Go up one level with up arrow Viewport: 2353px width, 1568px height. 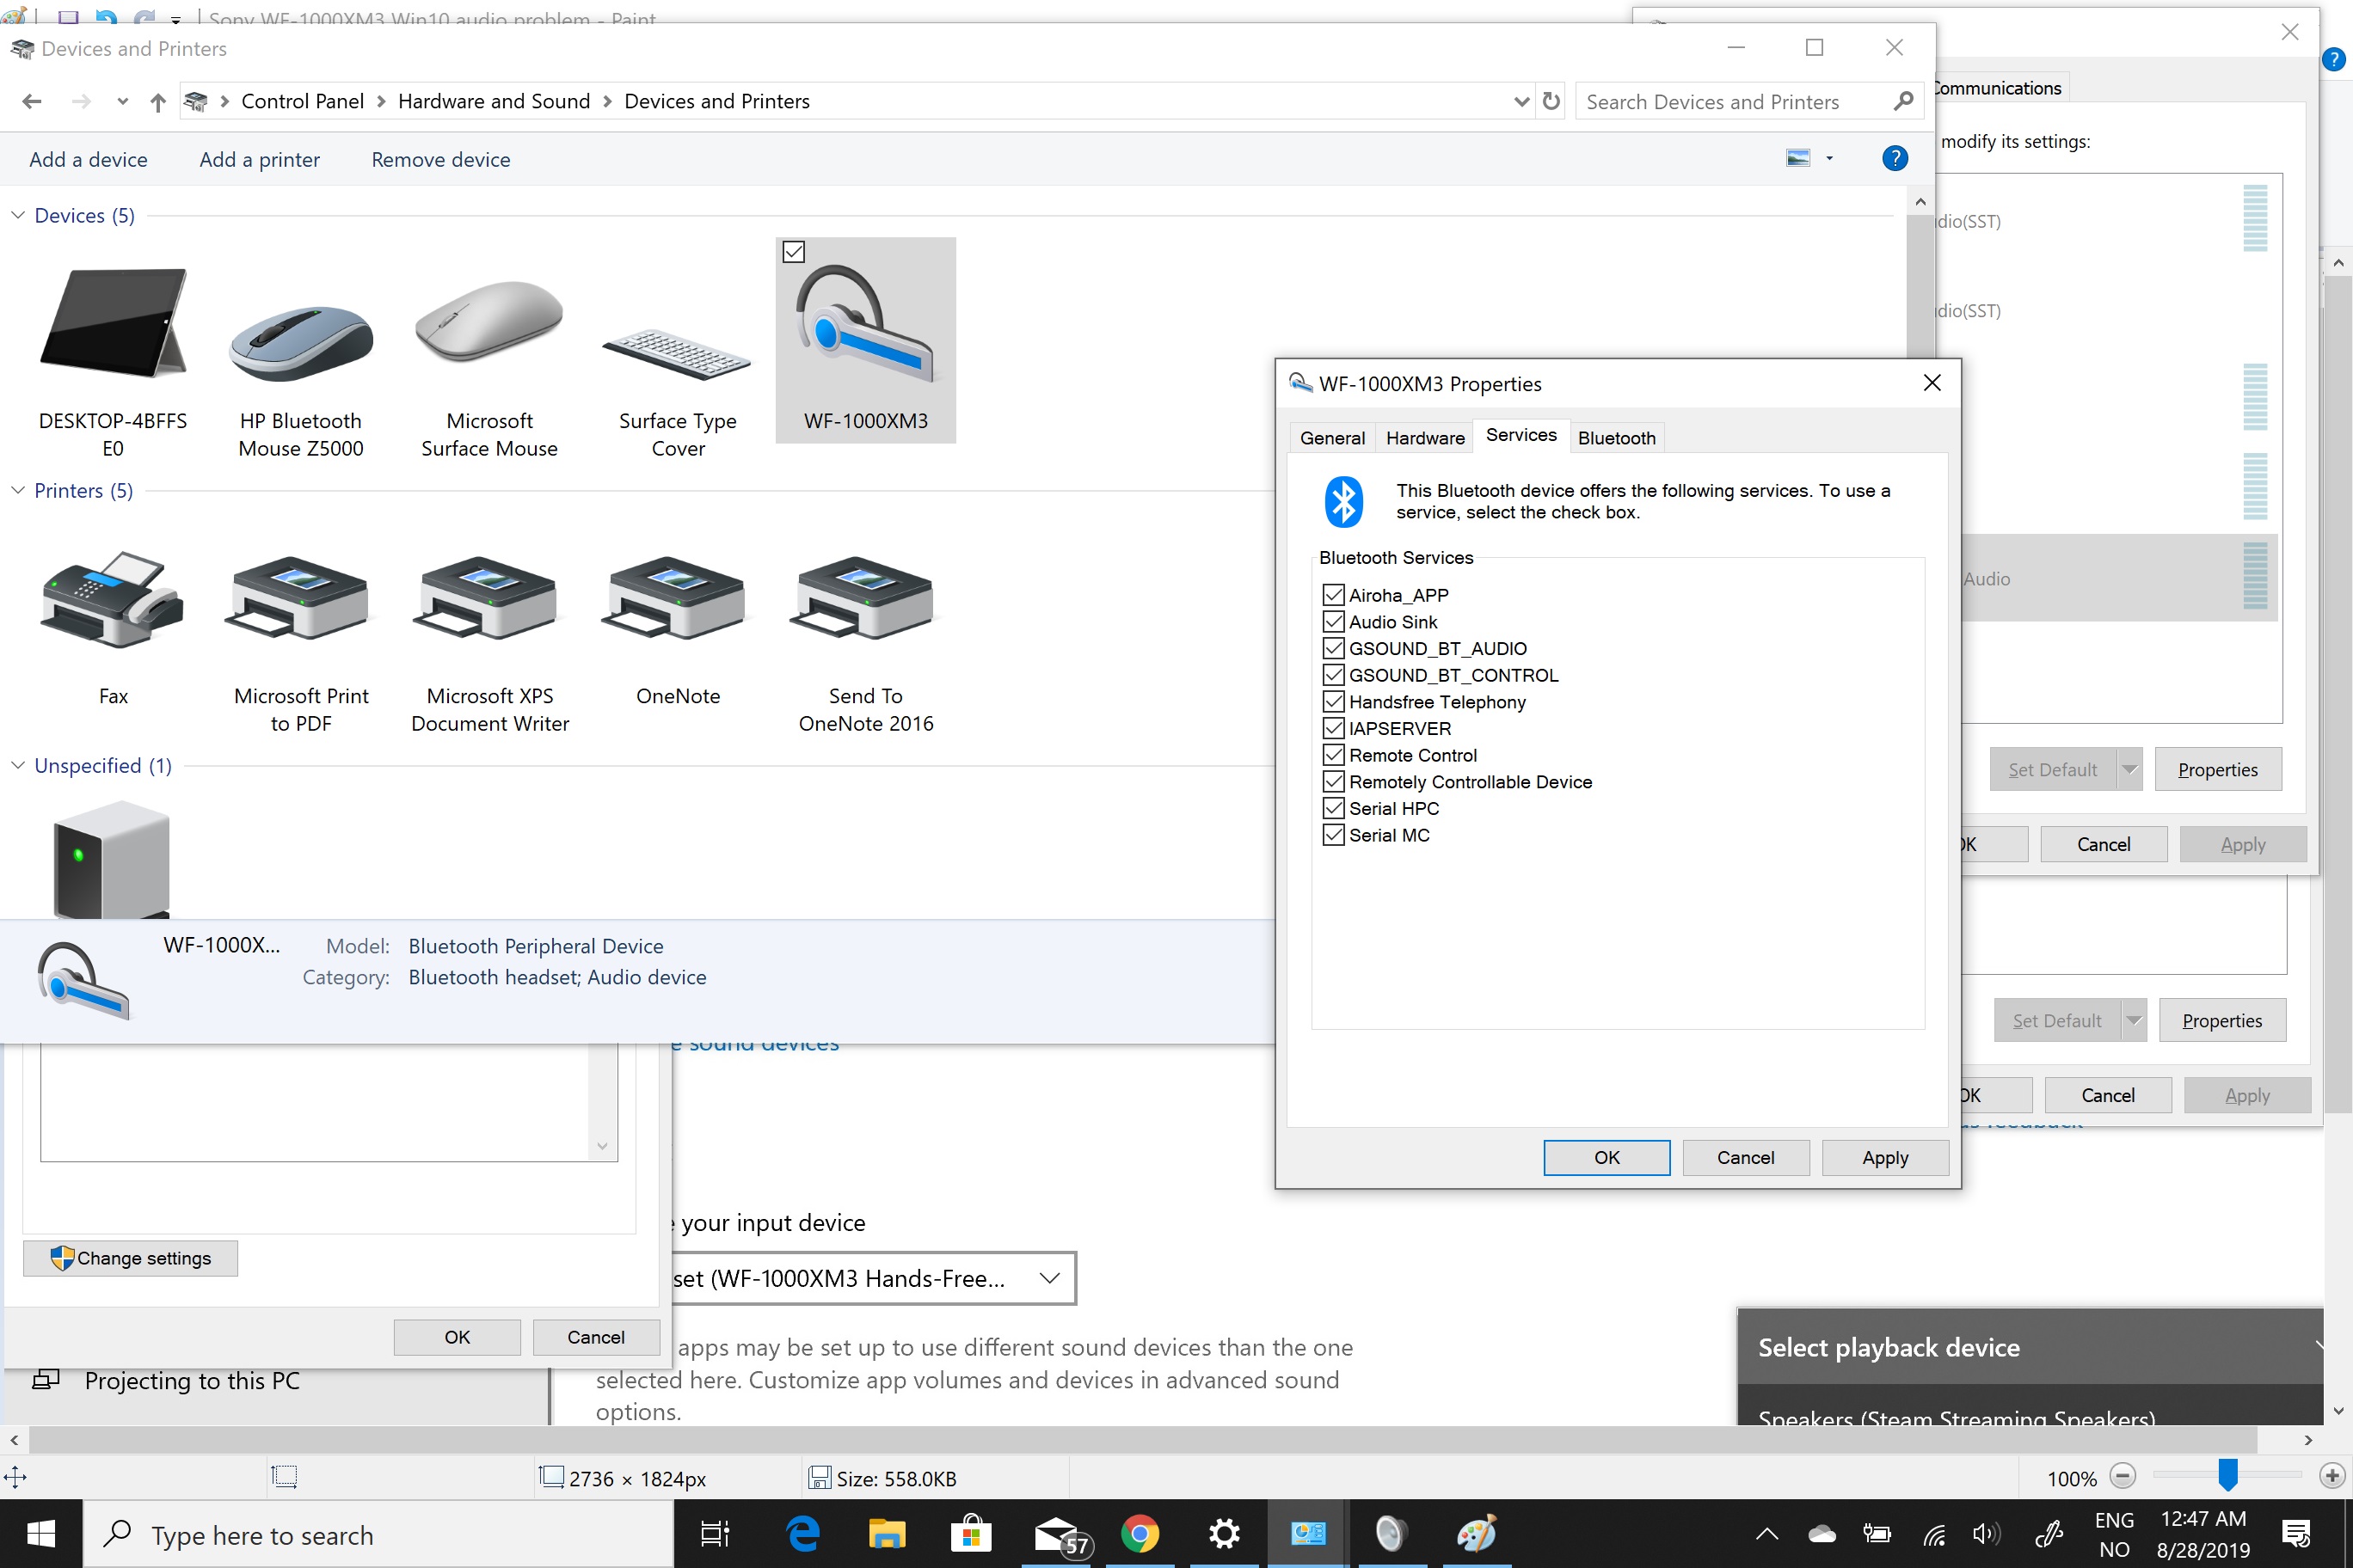[157, 101]
